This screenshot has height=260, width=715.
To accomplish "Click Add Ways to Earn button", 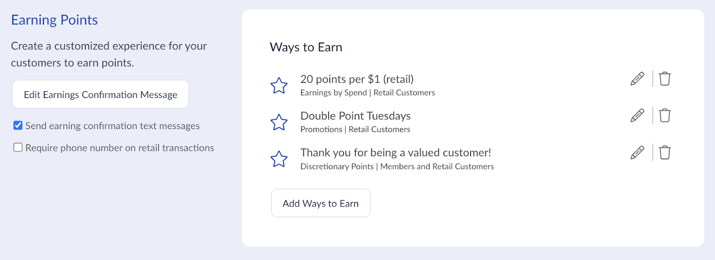I will (x=321, y=203).
